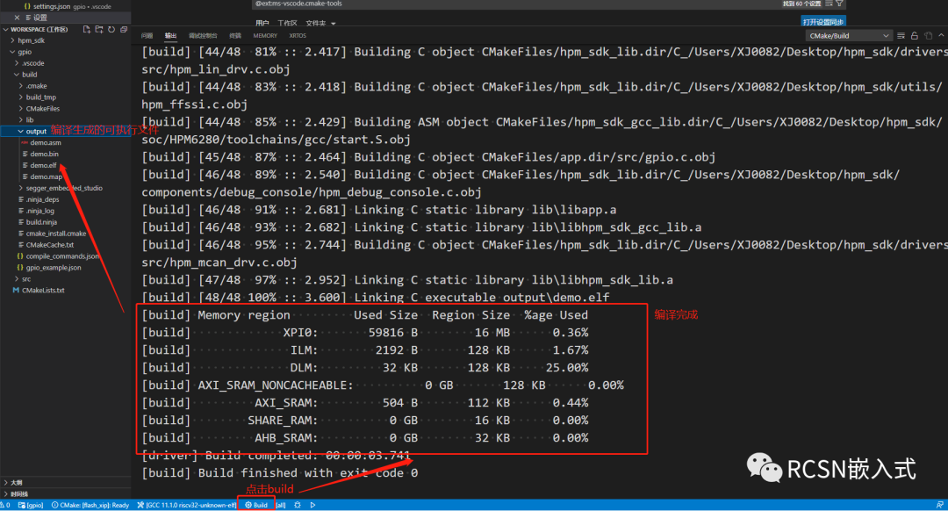Click the status bar Build gear button
This screenshot has height=511, width=948.
(256, 505)
